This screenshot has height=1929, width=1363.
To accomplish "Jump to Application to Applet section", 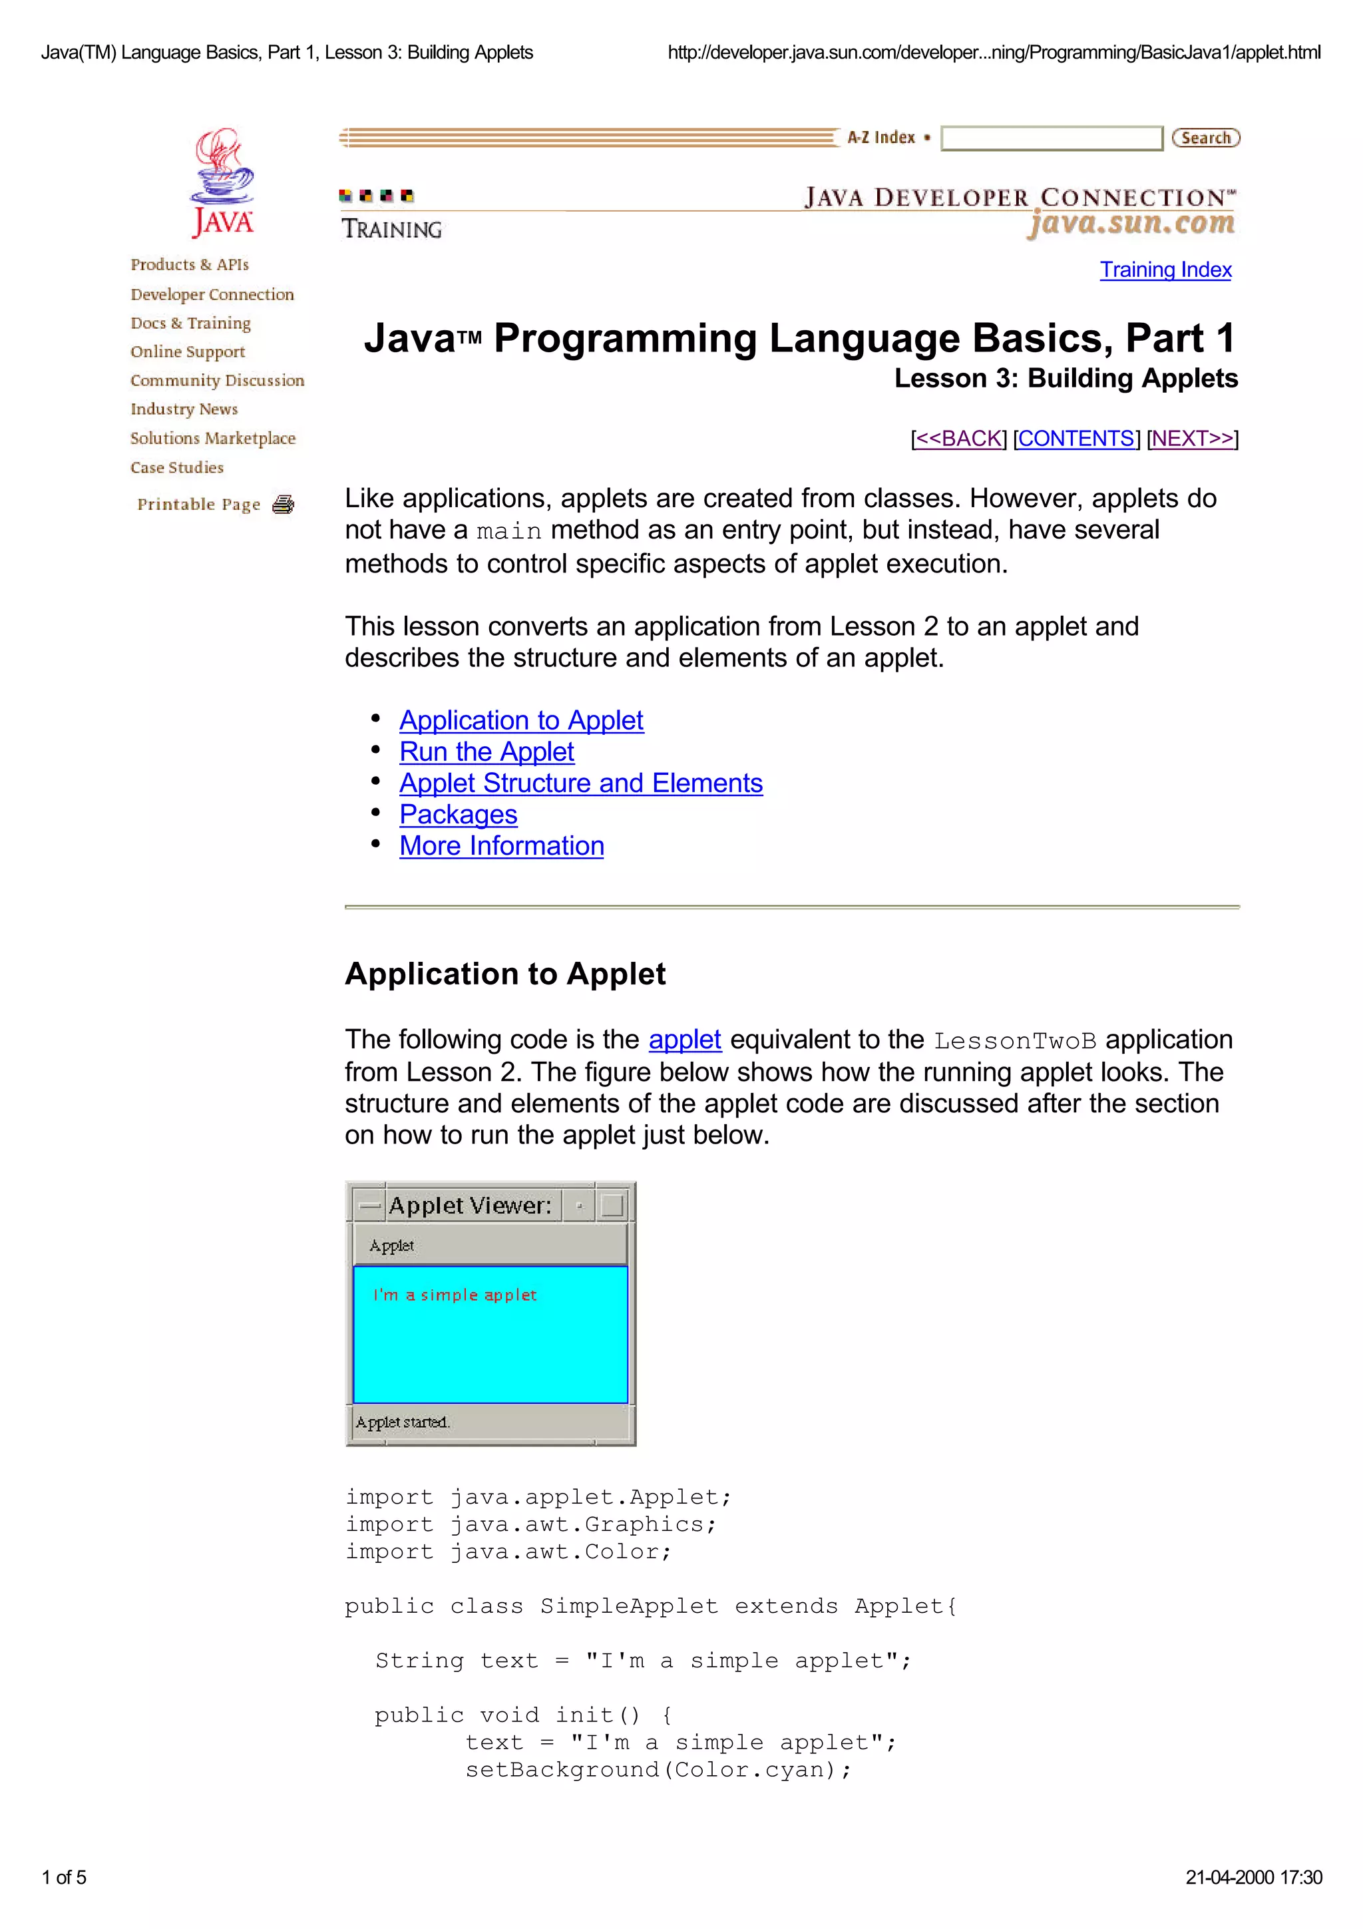I will (522, 721).
